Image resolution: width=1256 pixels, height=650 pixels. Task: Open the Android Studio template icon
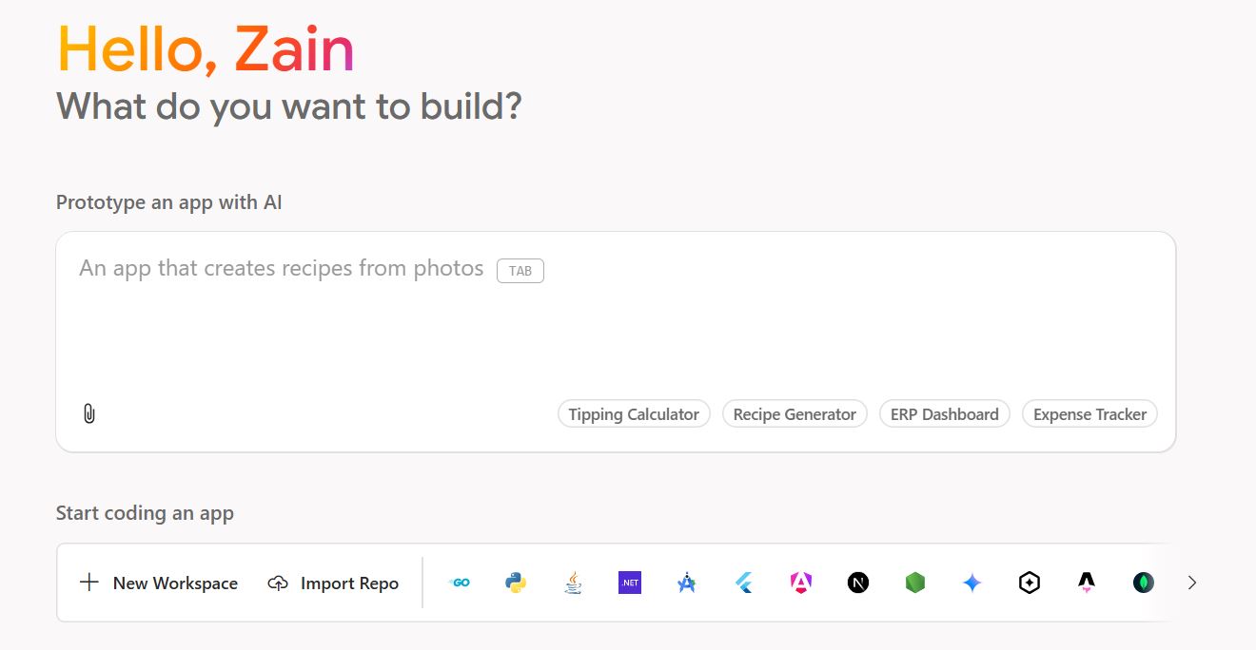click(687, 583)
